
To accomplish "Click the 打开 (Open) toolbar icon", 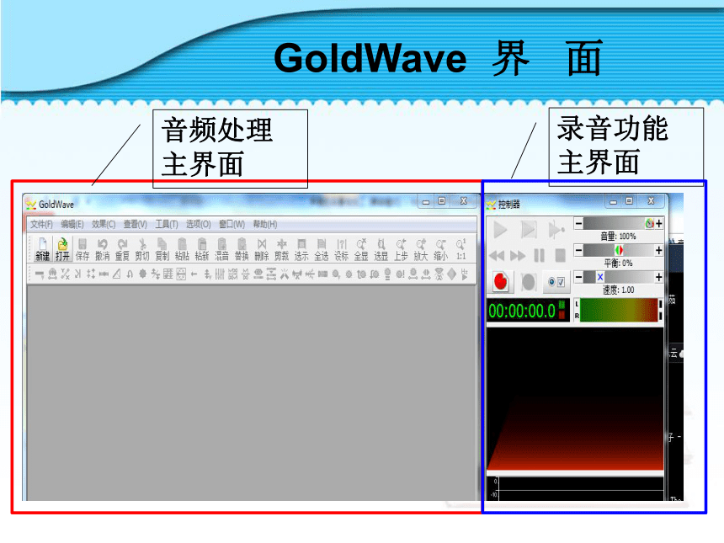I will (62, 249).
